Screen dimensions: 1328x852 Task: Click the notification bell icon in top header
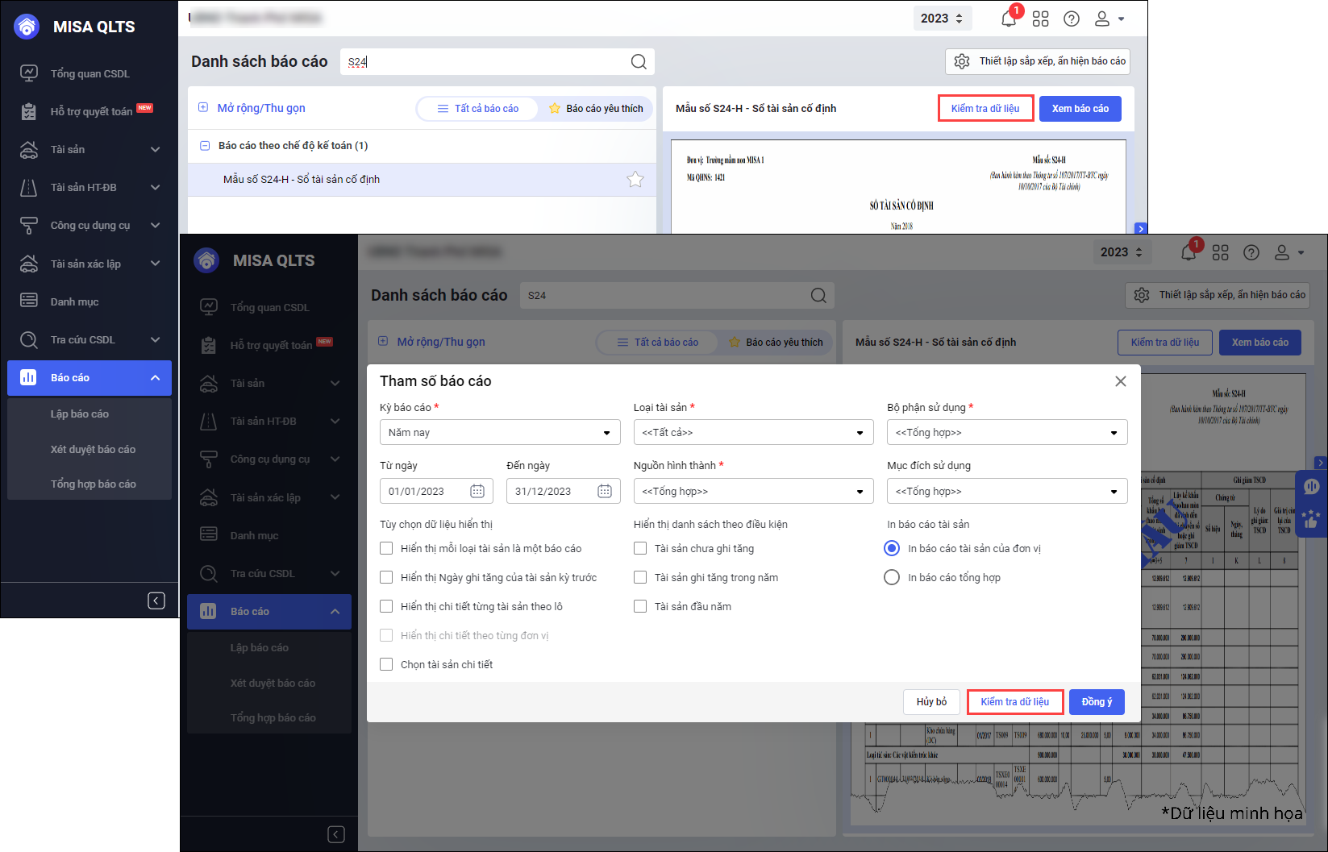pos(1008,19)
